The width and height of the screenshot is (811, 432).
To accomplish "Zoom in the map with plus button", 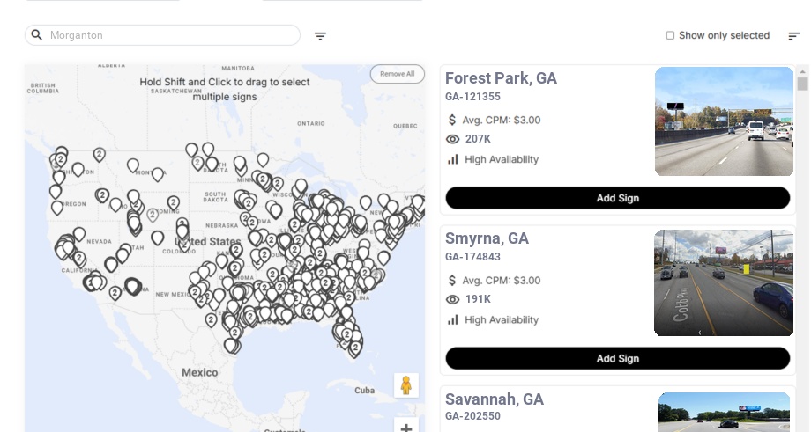I will [406, 428].
